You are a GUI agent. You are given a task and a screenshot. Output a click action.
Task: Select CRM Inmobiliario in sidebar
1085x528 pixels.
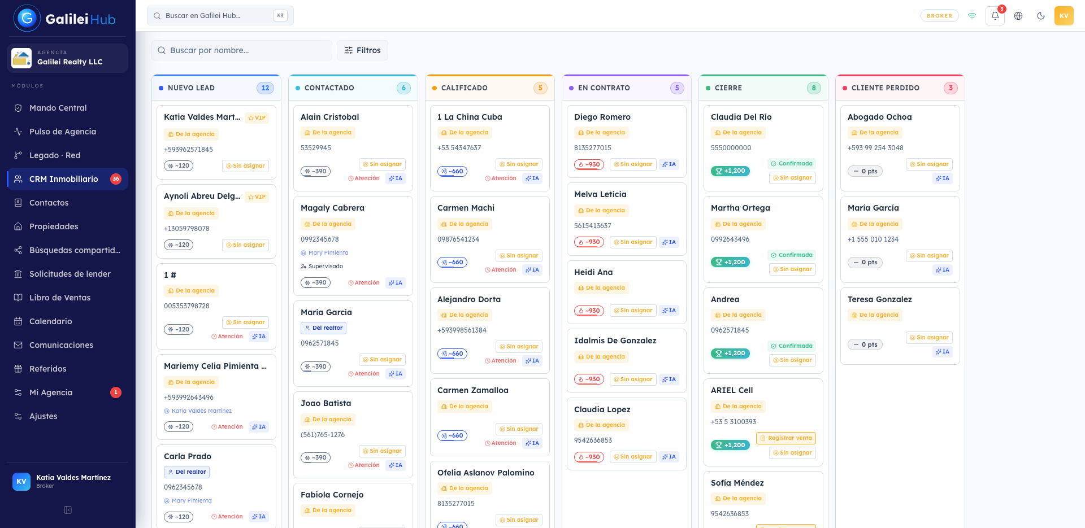click(x=67, y=179)
